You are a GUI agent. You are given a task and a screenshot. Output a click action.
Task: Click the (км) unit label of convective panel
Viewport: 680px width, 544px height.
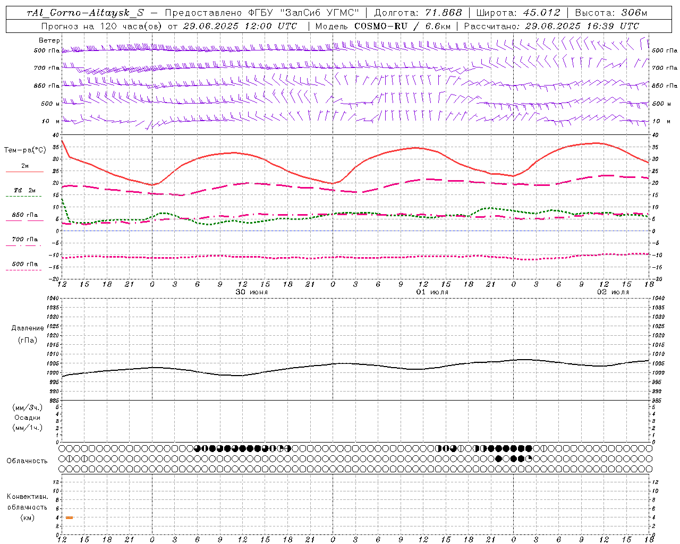coord(27,517)
